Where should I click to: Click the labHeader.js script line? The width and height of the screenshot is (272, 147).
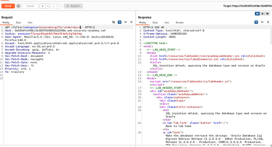pyautogui.click(x=191, y=82)
